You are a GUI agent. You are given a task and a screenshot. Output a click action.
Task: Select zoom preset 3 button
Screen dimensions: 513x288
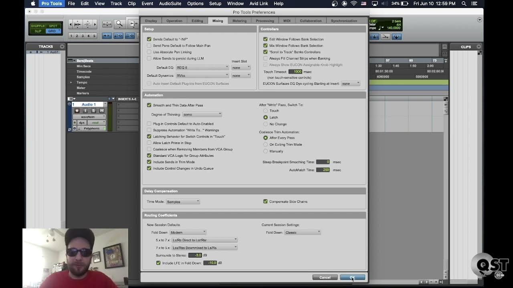[x=83, y=36]
